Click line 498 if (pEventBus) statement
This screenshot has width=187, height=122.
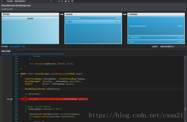[x=32, y=94]
